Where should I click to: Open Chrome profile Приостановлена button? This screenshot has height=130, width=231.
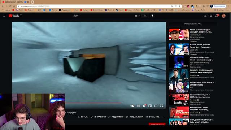(218, 6)
